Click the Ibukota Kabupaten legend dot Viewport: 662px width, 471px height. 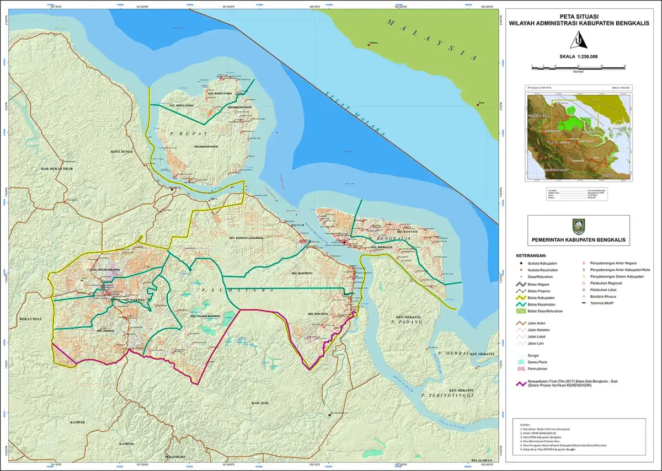tap(521, 264)
